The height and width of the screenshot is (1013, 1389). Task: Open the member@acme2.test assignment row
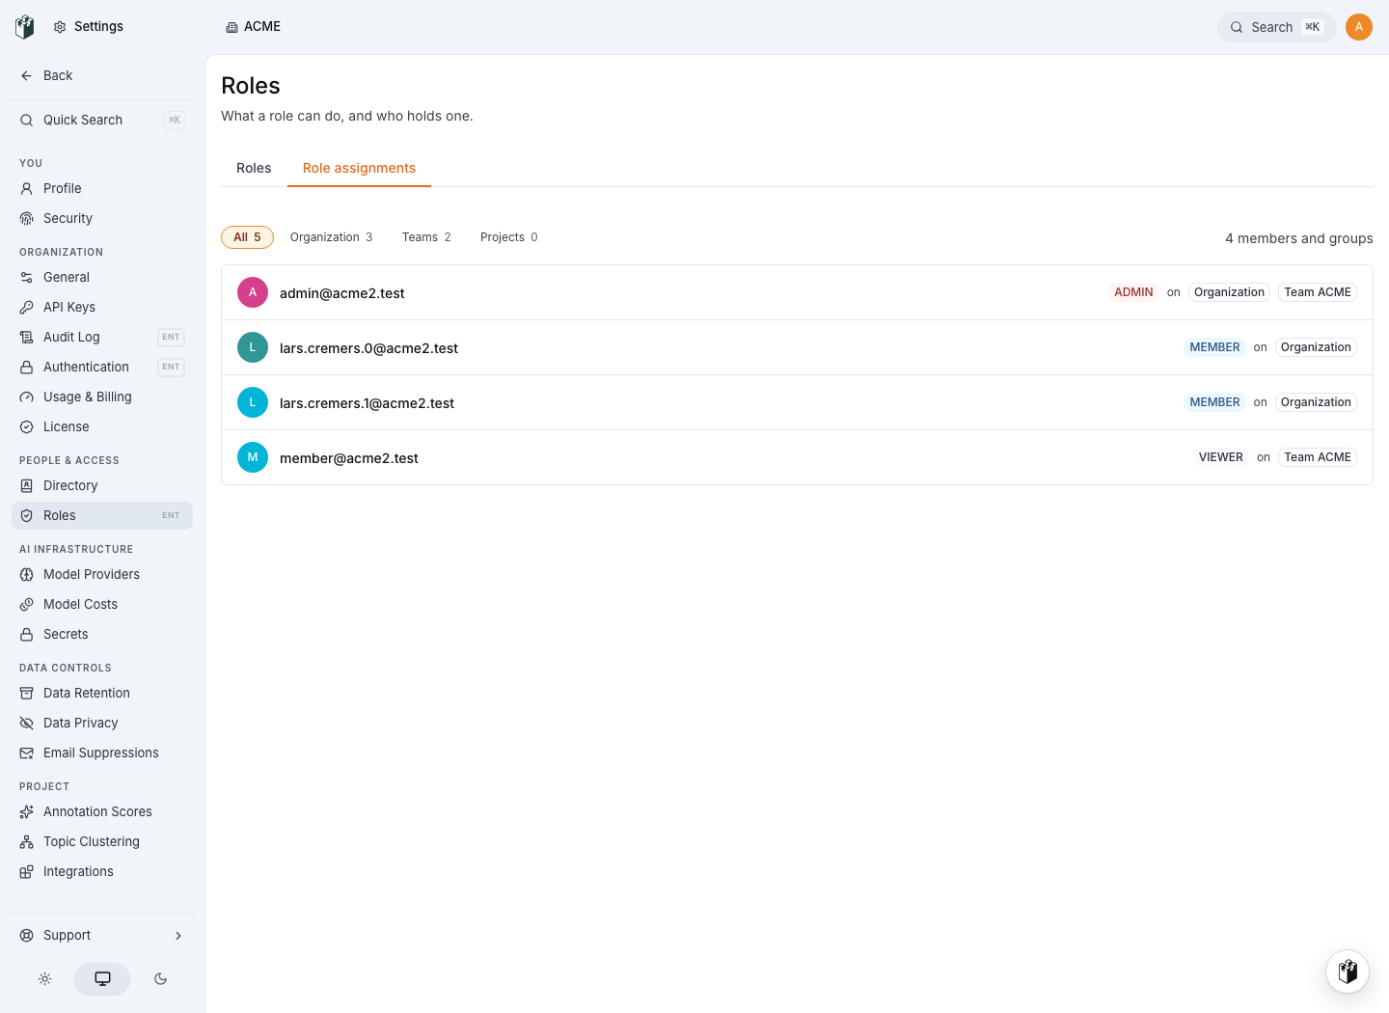(x=797, y=457)
